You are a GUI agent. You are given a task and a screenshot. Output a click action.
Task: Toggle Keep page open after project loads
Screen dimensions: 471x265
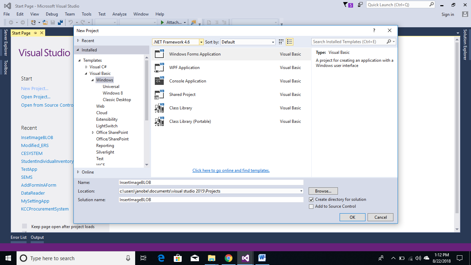pos(24,226)
